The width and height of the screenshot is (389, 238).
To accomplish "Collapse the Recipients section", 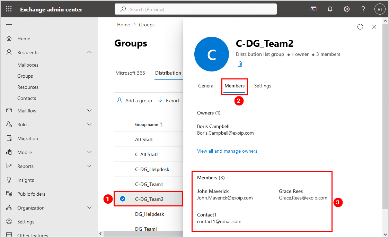I will point(89,52).
